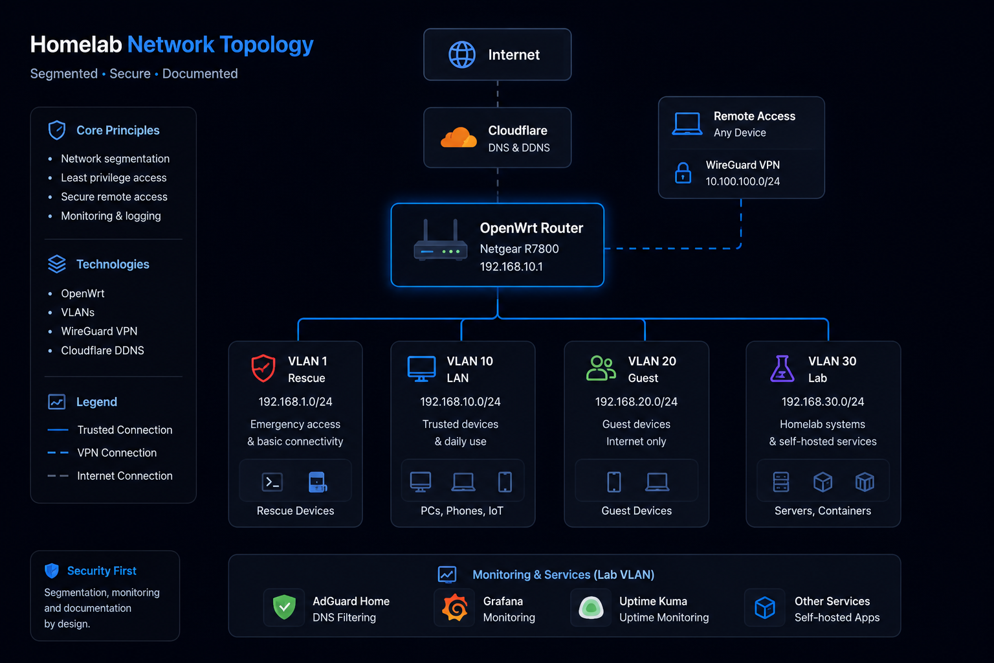Click the Trusted Connection legend entry

click(110, 430)
